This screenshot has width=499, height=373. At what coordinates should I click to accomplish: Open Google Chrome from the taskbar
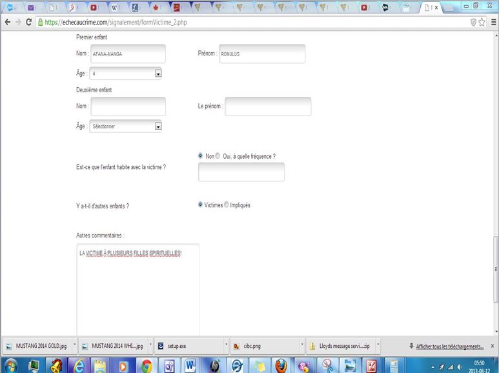pyautogui.click(x=147, y=365)
